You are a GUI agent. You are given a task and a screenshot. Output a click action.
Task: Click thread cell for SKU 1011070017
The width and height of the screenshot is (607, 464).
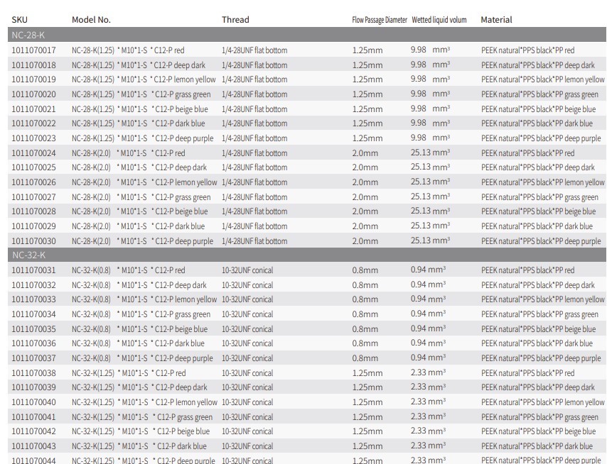[x=254, y=50]
